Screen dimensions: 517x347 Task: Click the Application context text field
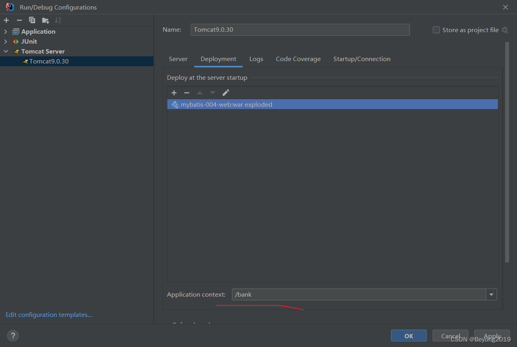(359, 295)
